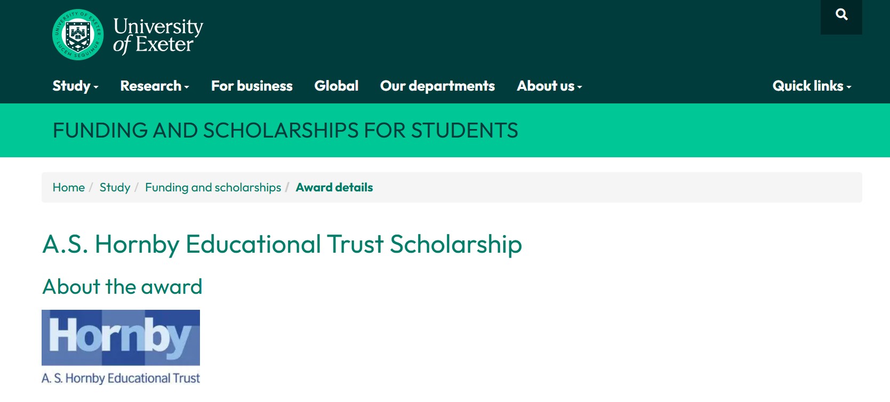Click the Study breadcrumb link
Screen dimensions: 890x402
click(115, 187)
